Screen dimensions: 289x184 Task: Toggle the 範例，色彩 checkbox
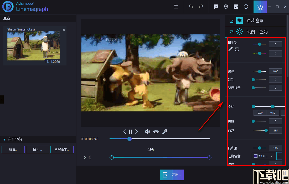point(231,32)
